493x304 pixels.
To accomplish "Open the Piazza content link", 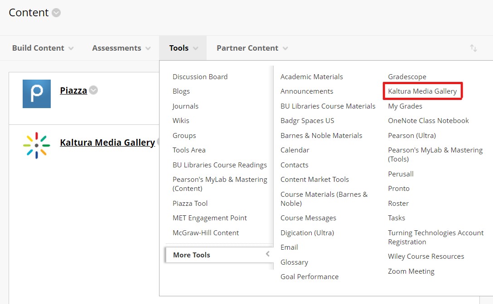I will pos(73,90).
